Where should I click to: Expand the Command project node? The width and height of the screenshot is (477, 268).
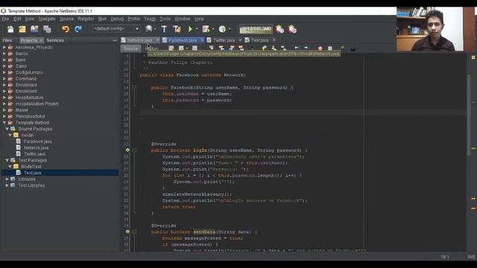click(x=4, y=79)
